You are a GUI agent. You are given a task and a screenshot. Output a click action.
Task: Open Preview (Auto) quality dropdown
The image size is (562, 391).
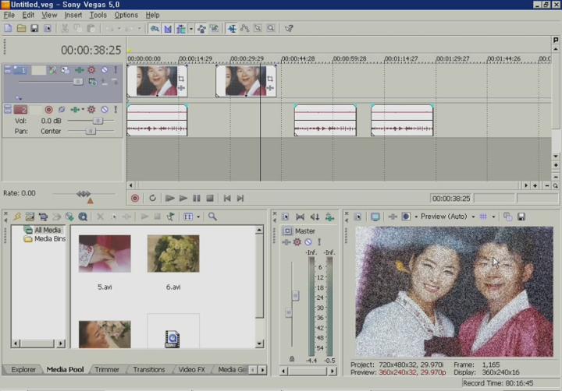tap(473, 217)
